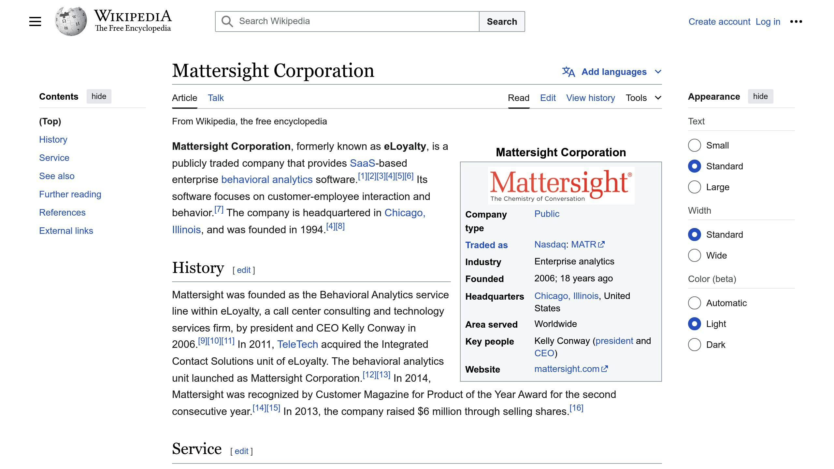Jump to History in Contents

[53, 139]
